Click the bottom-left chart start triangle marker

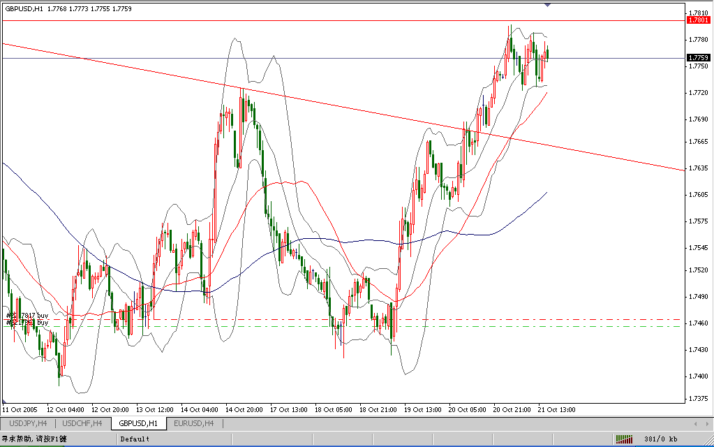click(4, 402)
